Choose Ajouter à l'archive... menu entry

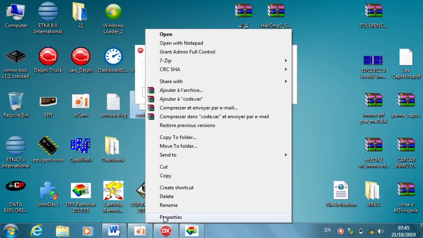point(218,90)
